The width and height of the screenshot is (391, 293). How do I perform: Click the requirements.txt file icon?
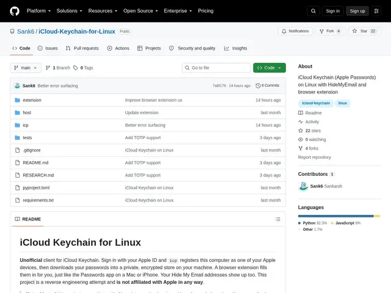coord(17,200)
